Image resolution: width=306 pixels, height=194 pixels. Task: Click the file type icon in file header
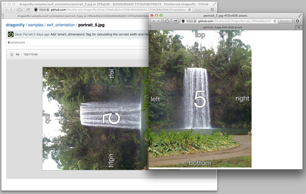[x=12, y=55]
